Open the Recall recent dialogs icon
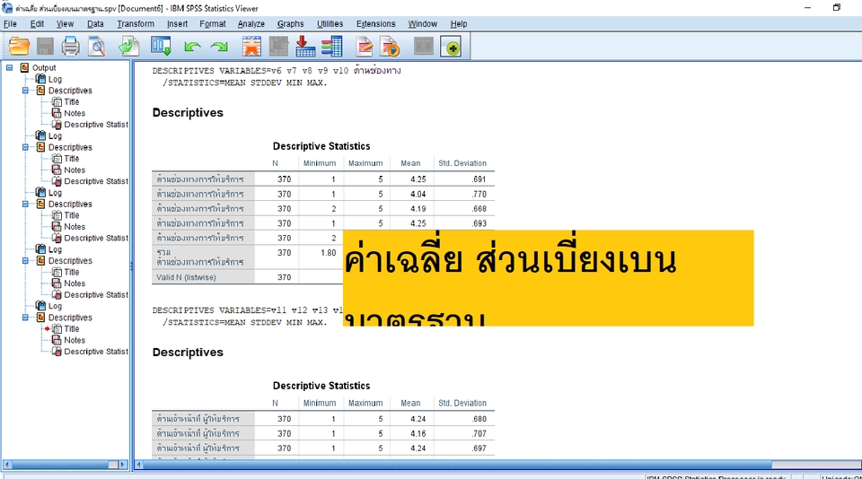The height and width of the screenshot is (479, 862). 162,46
